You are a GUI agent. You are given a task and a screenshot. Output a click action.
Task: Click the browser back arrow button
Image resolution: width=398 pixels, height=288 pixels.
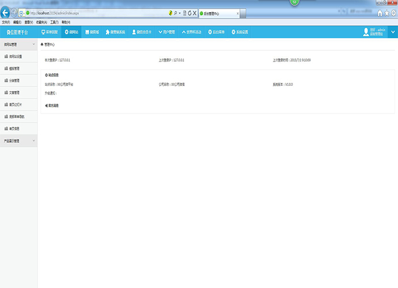pos(6,12)
